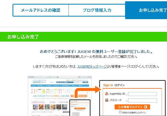Viewport: 167px width, 116px height.
Task: Click the メールアドレスの確認 step tab
Action: click(x=41, y=10)
